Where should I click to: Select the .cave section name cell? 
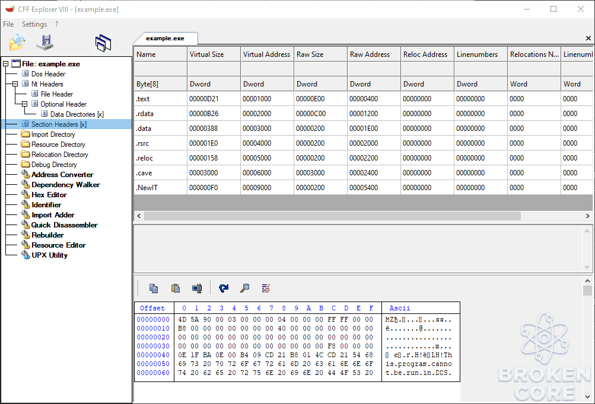click(161, 173)
